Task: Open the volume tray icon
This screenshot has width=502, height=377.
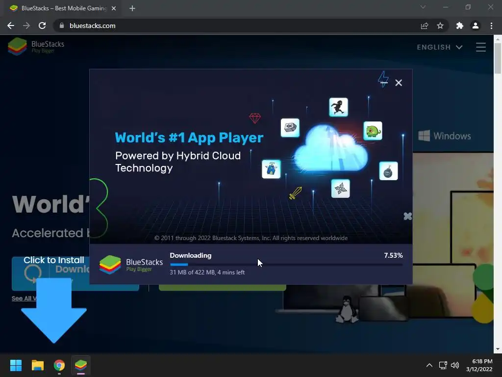Action: [454, 365]
